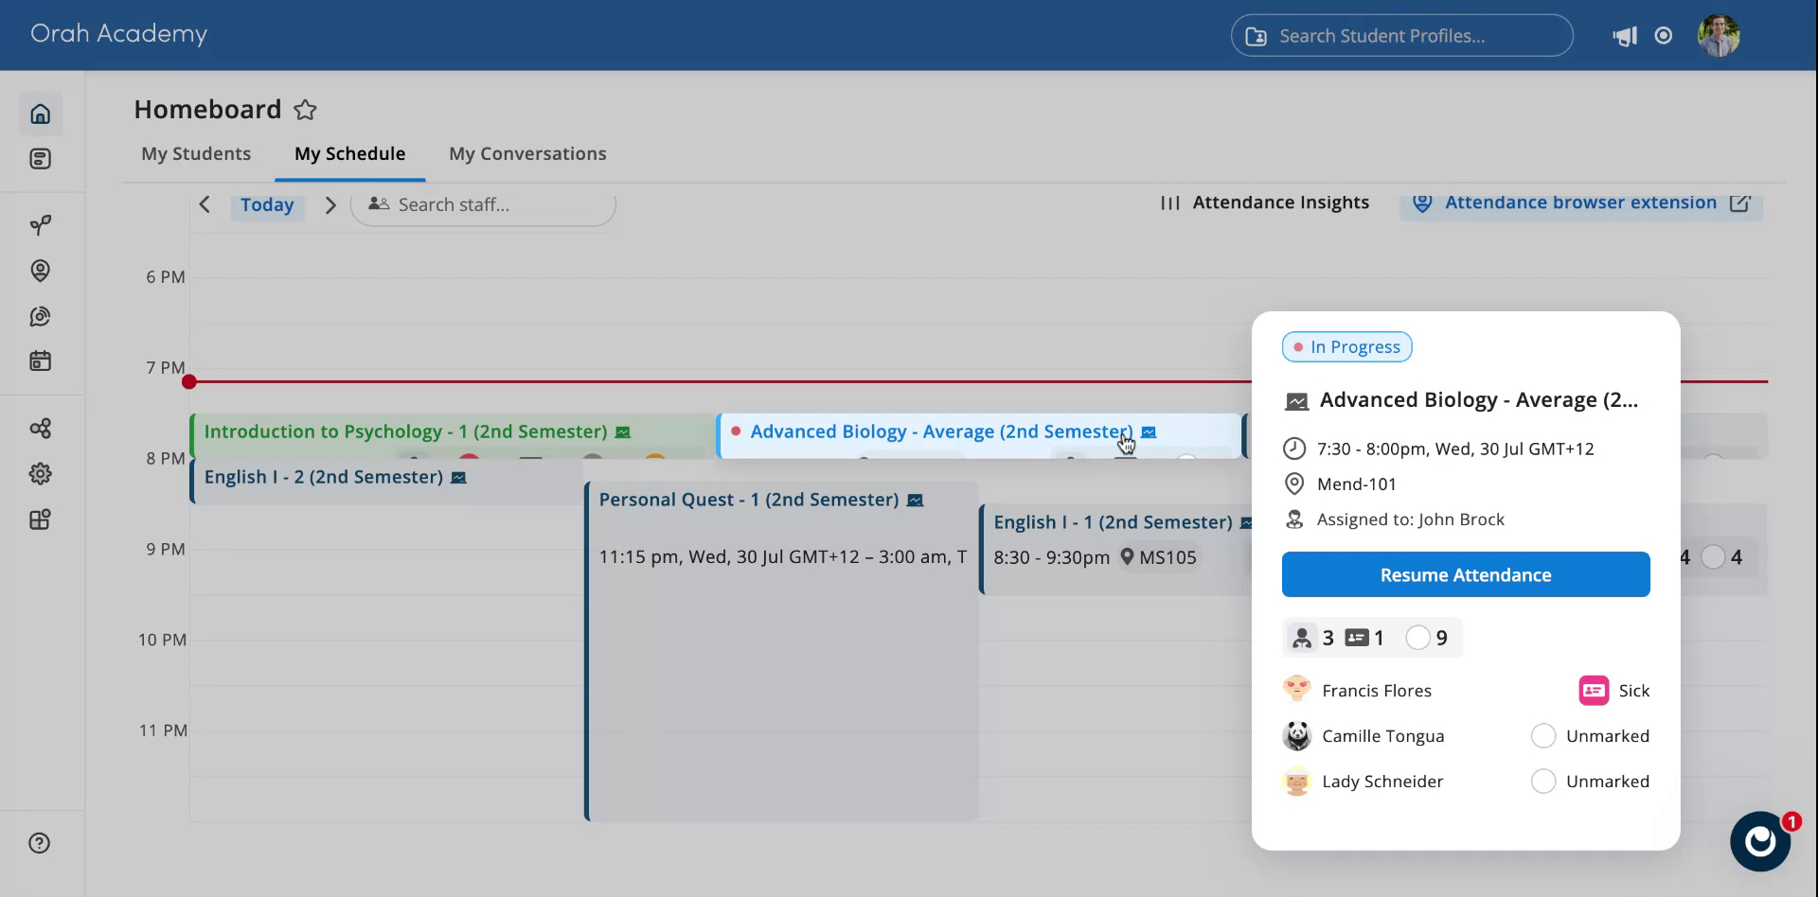The height and width of the screenshot is (897, 1818).
Task: Click class icon beside Personal Quest
Action: coord(915,501)
